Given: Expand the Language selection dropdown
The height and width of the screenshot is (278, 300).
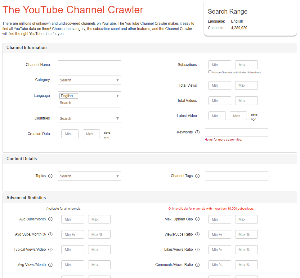Looking at the screenshot, I should tap(117, 96).
